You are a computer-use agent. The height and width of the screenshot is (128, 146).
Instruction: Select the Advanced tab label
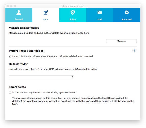pyautogui.click(x=127, y=19)
